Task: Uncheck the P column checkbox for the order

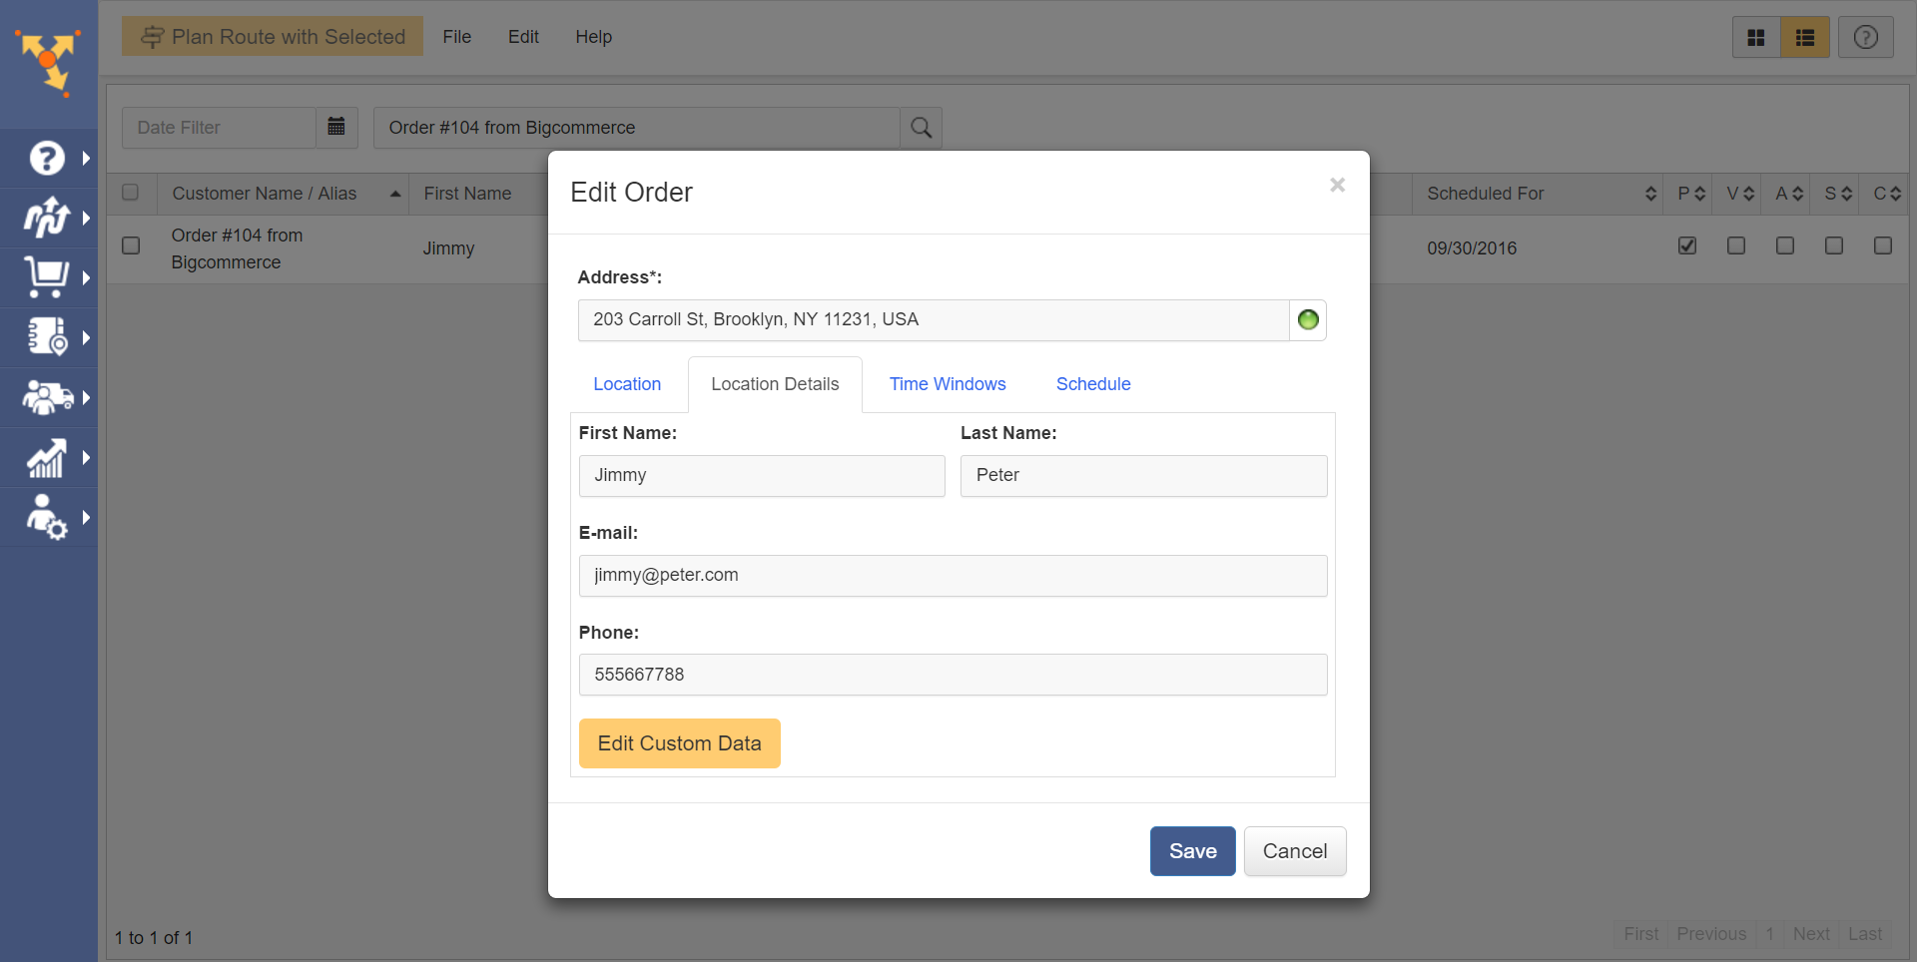Action: [1687, 245]
